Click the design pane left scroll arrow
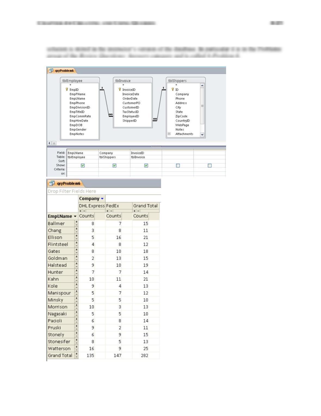321x416 pixels. coord(50,143)
